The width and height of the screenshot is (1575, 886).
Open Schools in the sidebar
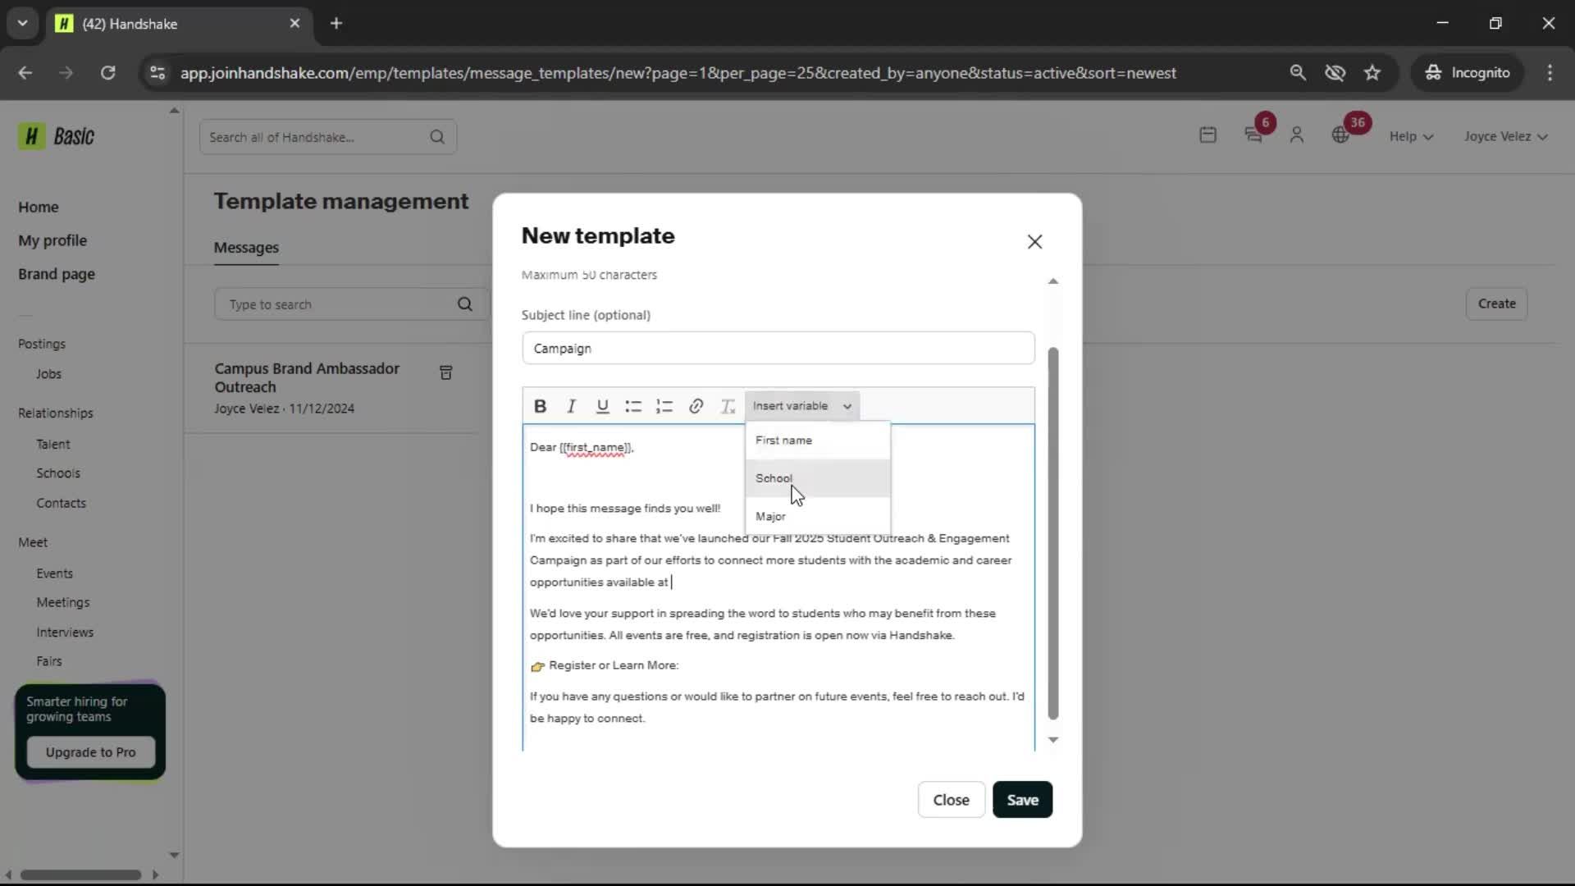[x=58, y=473]
